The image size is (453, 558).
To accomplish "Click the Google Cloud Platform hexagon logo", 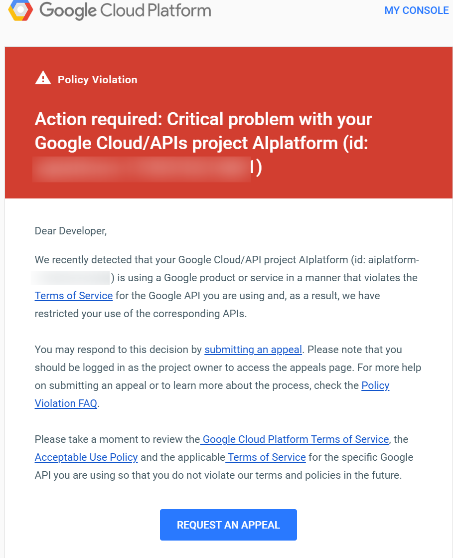I will (x=20, y=9).
